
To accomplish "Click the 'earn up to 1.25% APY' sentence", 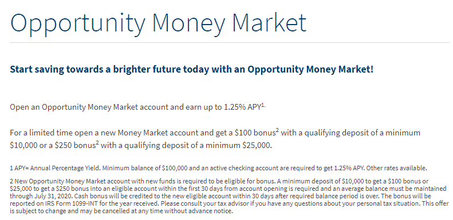I will point(138,107).
